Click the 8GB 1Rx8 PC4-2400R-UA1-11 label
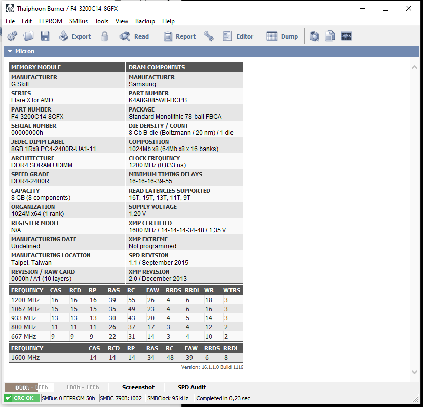423x407 pixels. point(54,149)
